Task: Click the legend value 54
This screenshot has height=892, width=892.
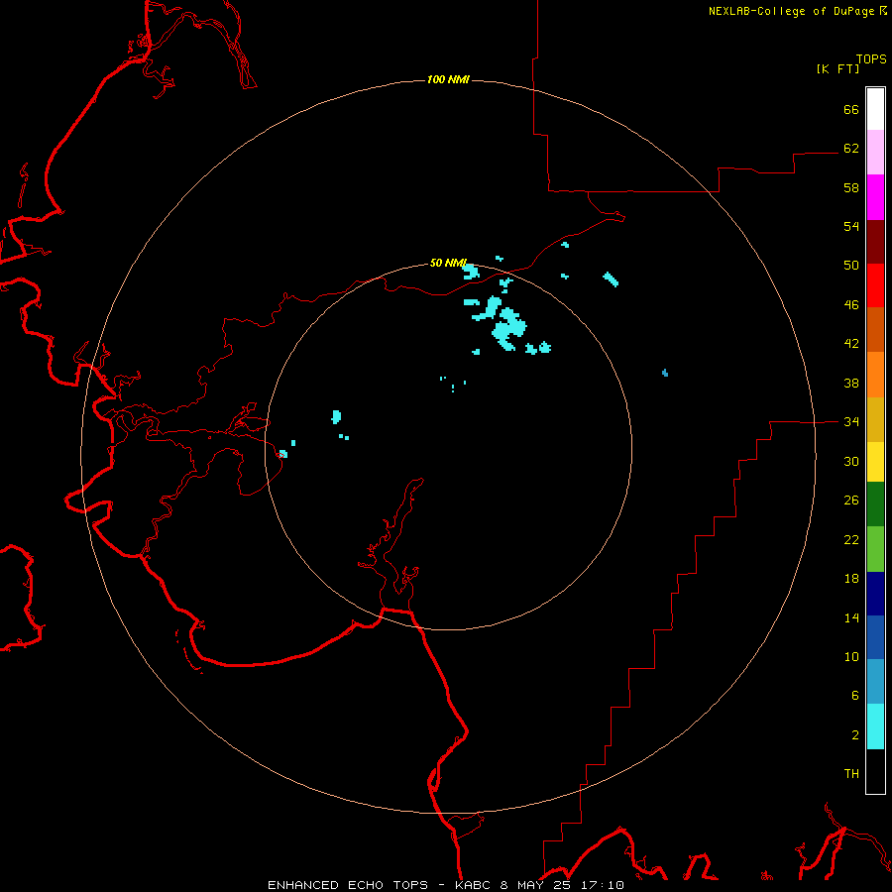Action: [x=851, y=226]
